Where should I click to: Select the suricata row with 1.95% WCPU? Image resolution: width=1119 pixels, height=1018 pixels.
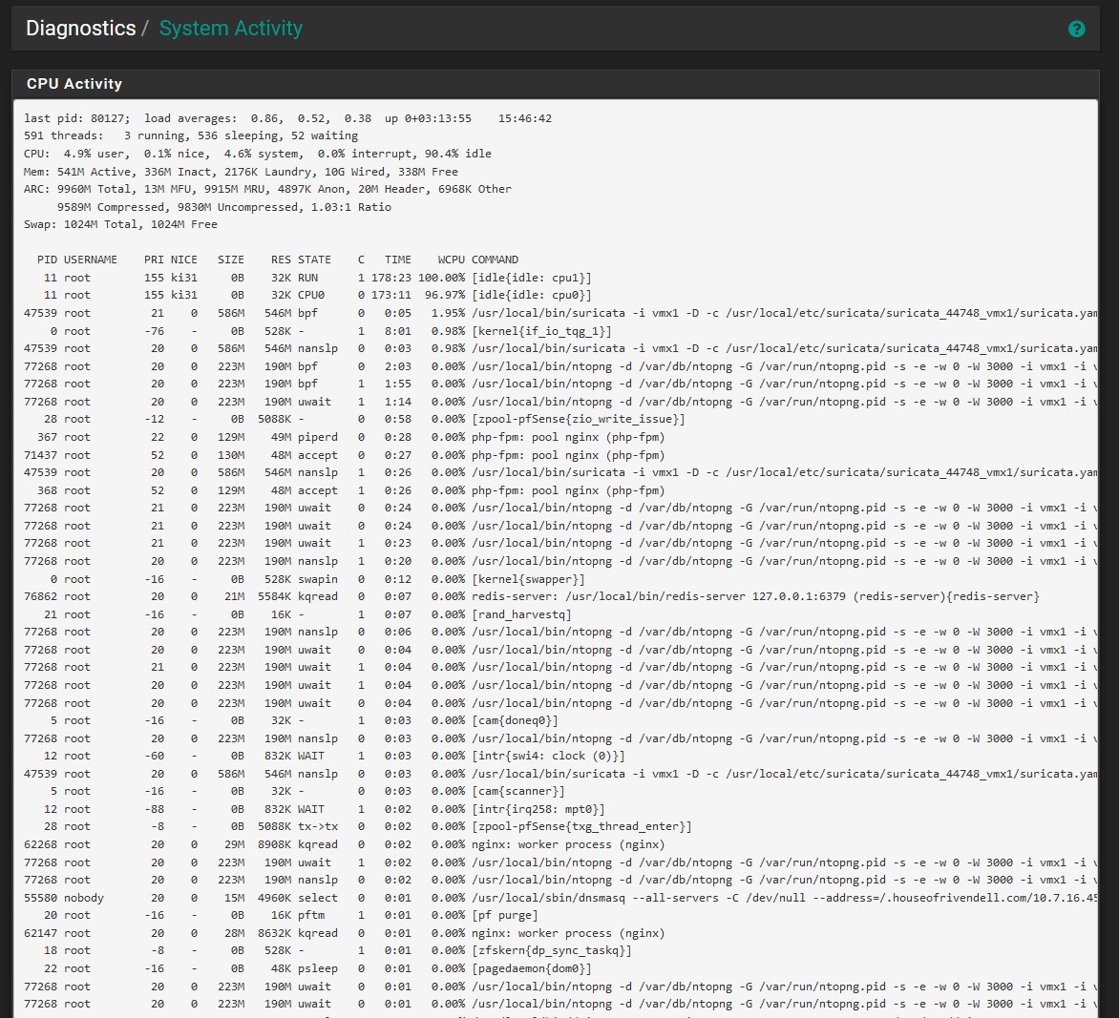(560, 313)
